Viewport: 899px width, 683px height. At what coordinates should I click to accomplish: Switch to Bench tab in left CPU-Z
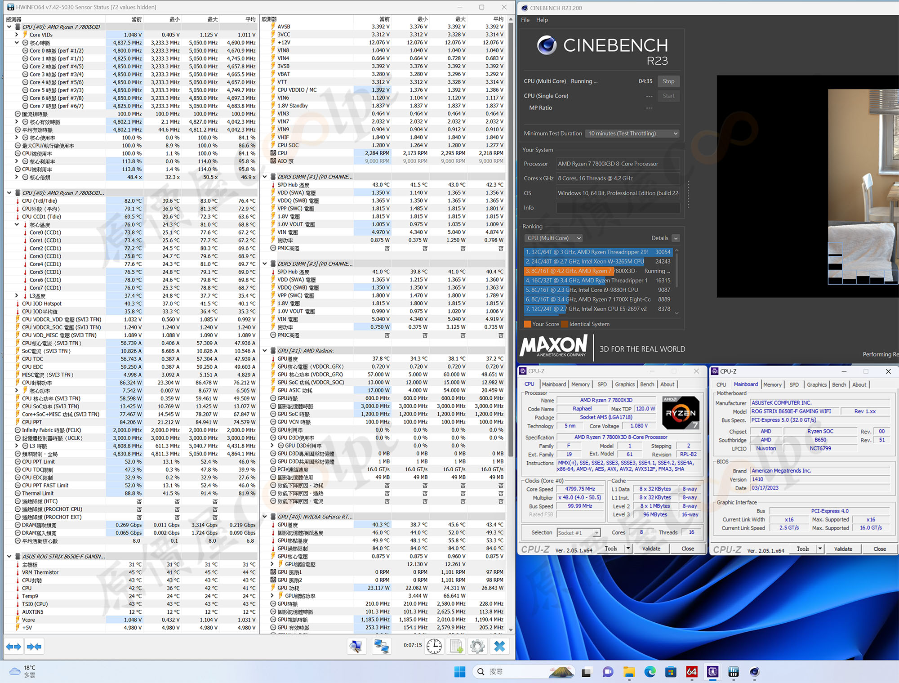647,384
